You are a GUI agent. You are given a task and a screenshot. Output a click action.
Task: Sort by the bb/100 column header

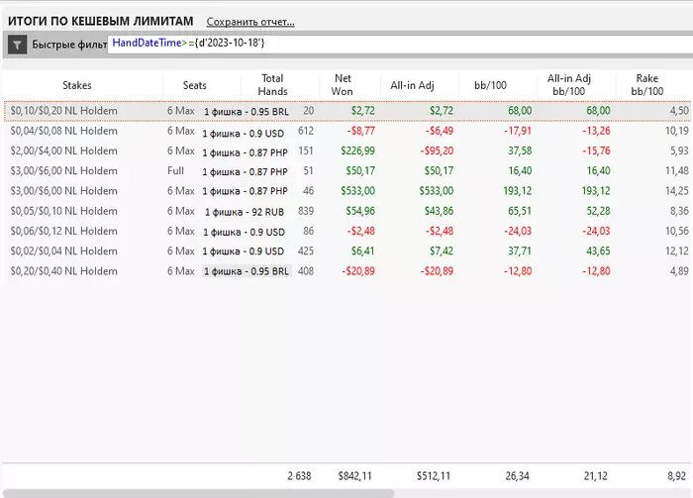tap(490, 85)
